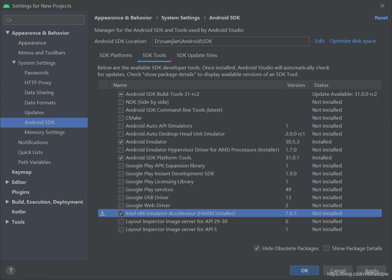Check the NDK (Side by side) checkbox
392x280 pixels.
[121, 102]
